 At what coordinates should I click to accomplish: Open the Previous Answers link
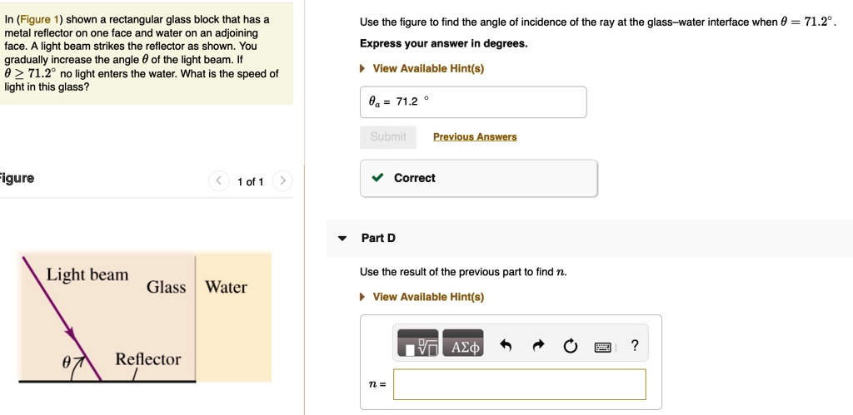(475, 137)
